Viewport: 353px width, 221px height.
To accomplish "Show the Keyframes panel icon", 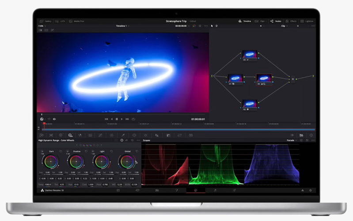I will 292,135.
